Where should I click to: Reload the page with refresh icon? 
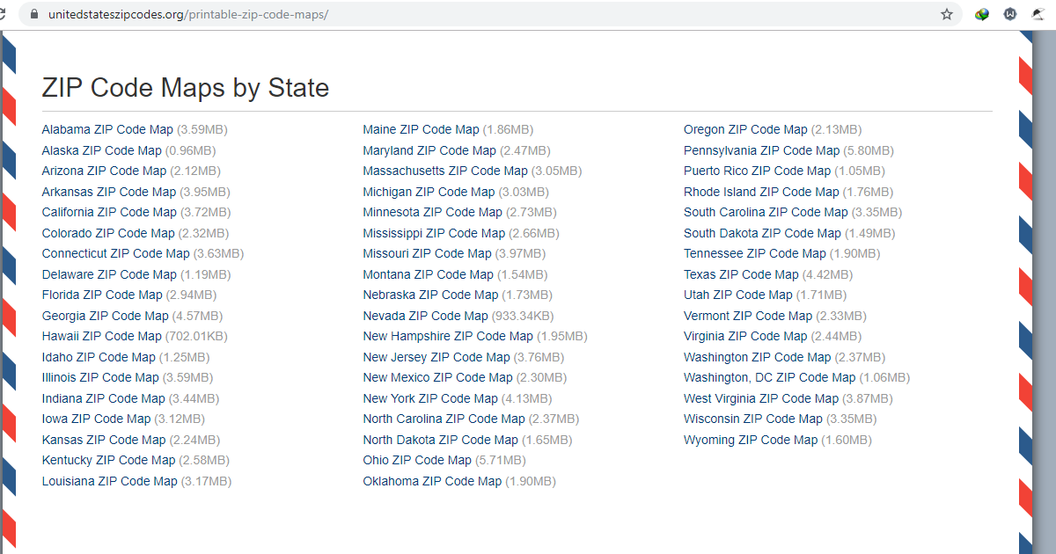coord(4,15)
